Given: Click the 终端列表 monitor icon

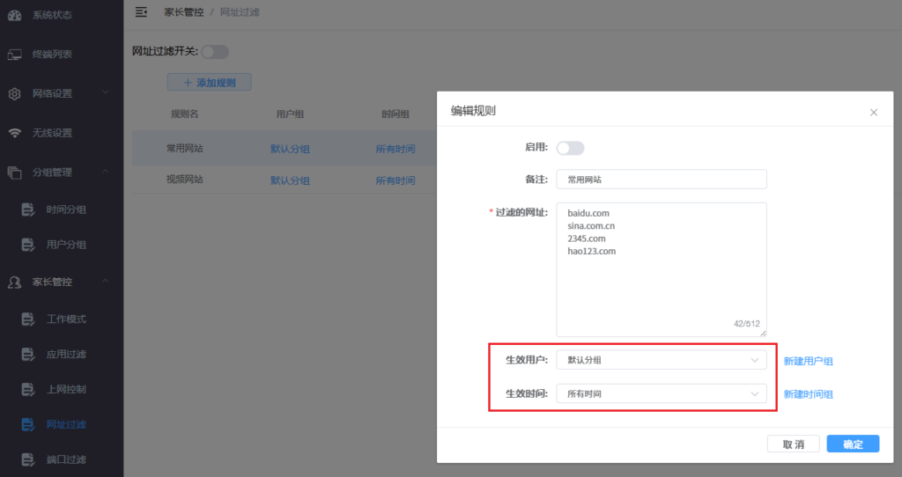Looking at the screenshot, I should point(14,55).
